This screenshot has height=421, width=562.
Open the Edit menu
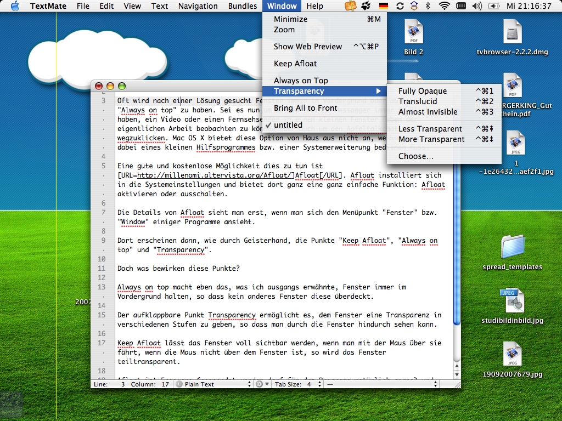pyautogui.click(x=106, y=5)
